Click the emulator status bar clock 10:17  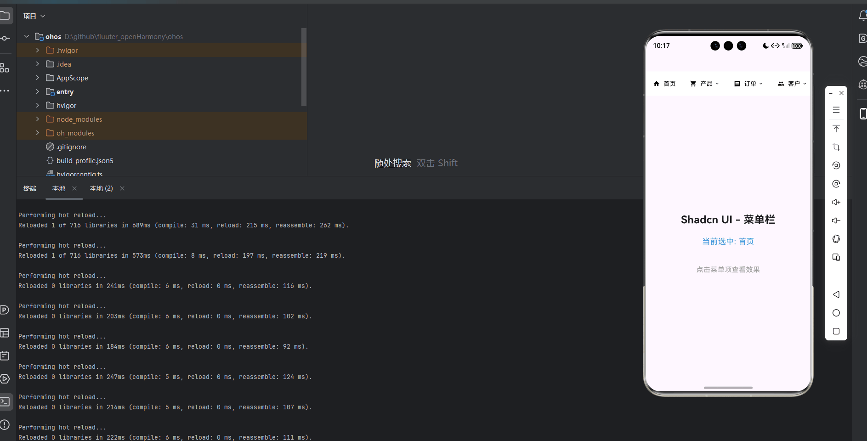pyautogui.click(x=662, y=45)
